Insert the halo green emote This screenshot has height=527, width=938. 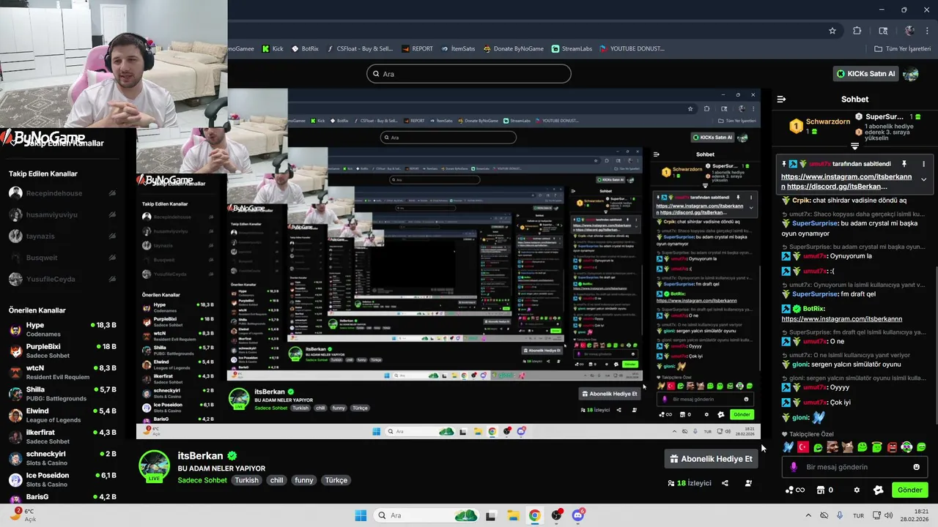pos(876,447)
